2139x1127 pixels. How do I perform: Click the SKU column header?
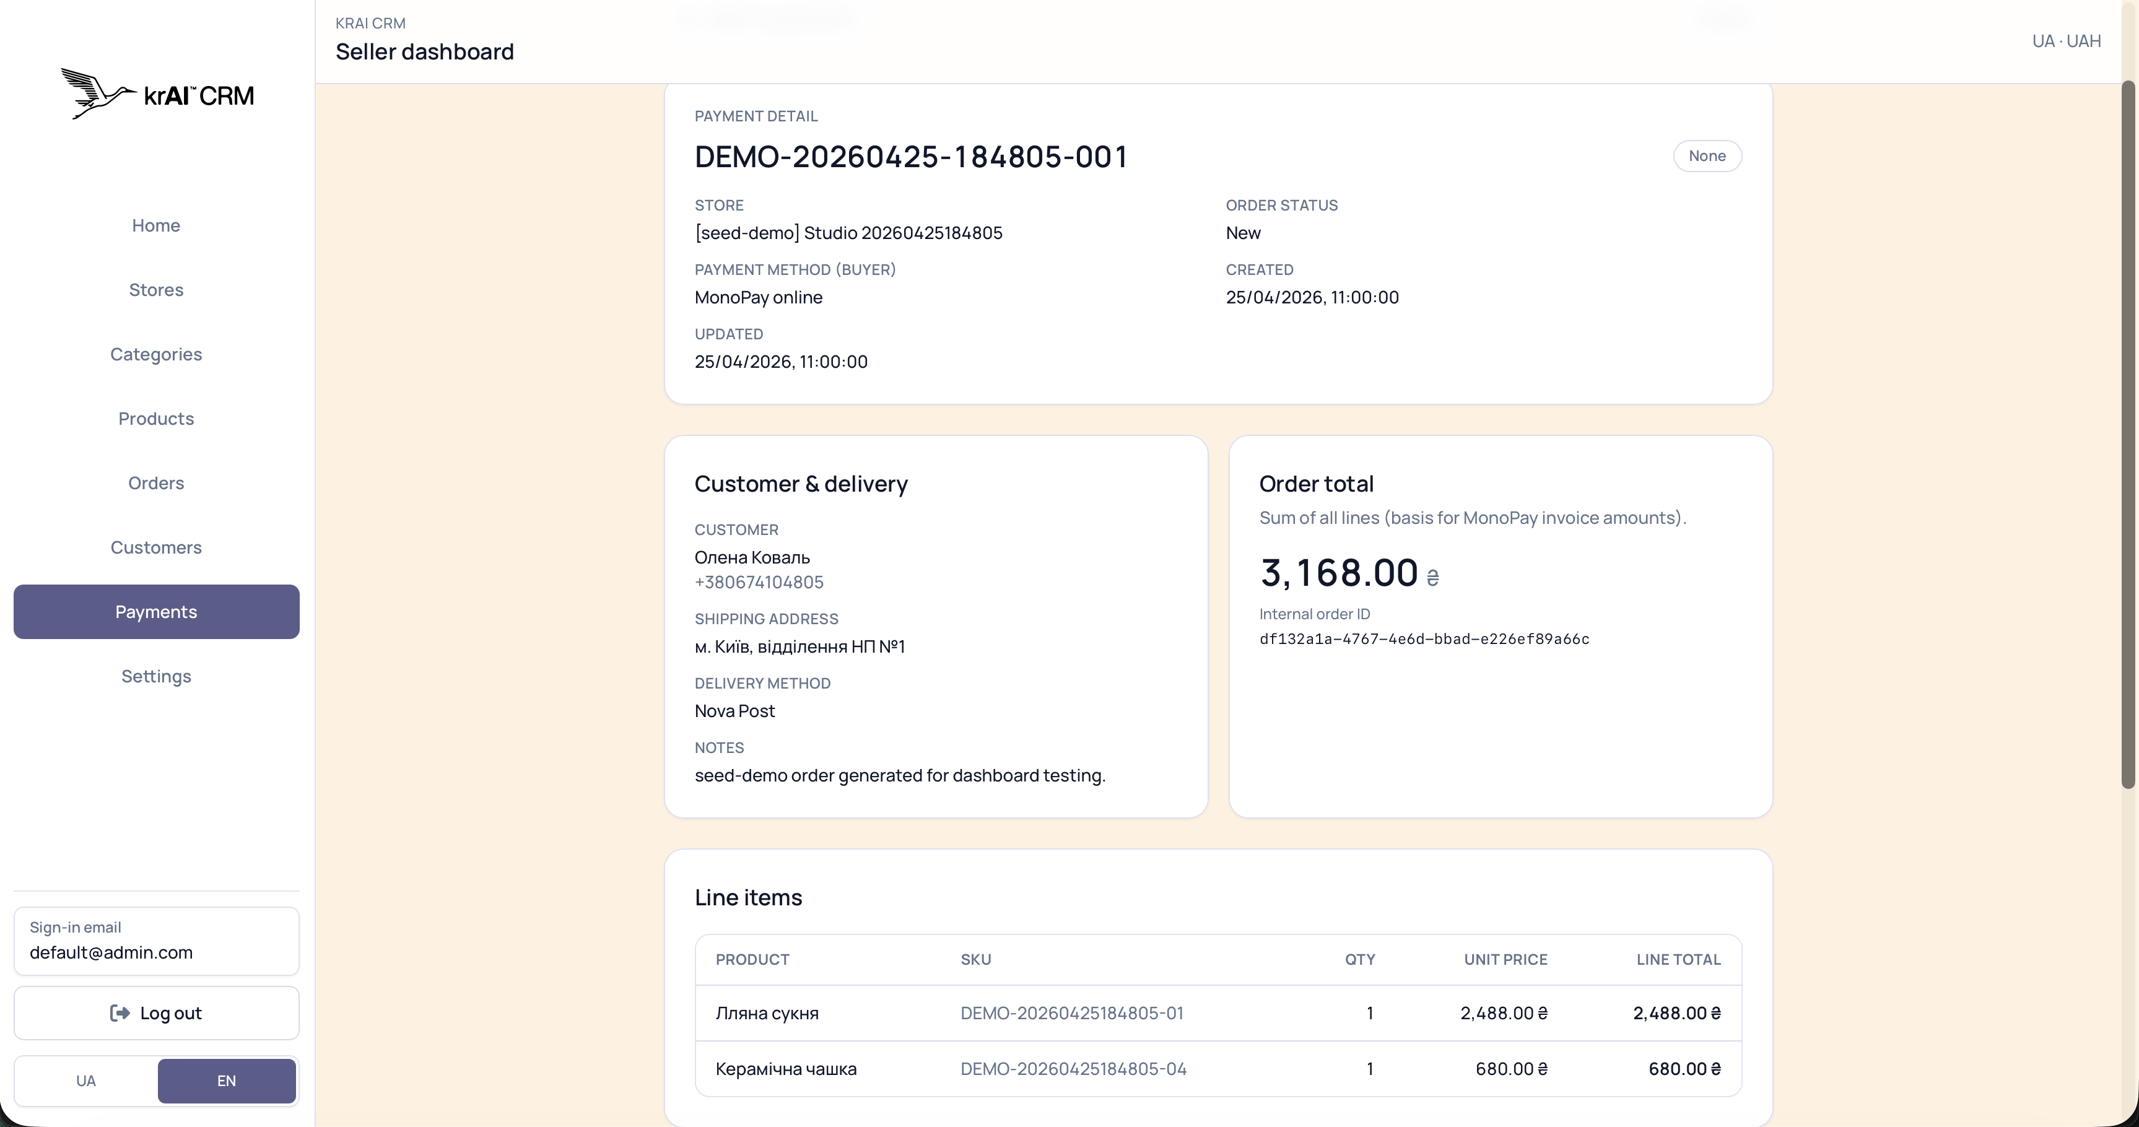(975, 959)
